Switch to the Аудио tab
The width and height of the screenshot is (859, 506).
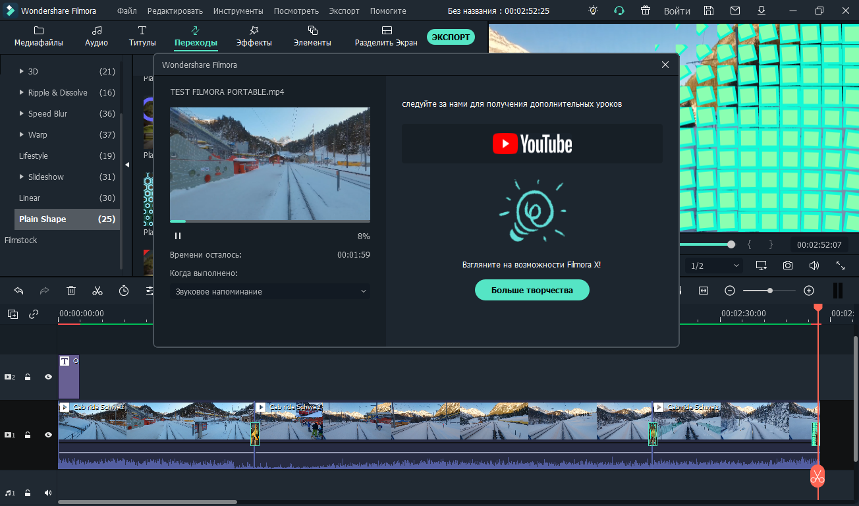click(97, 36)
